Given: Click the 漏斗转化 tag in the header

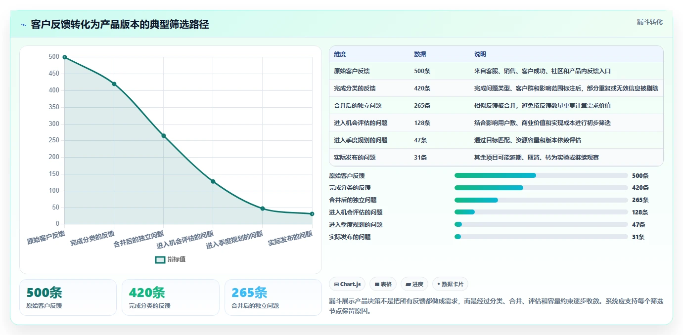Looking at the screenshot, I should [649, 22].
